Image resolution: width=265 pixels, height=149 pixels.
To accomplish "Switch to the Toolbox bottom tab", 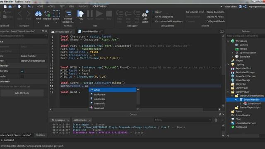I will coord(41,135).
